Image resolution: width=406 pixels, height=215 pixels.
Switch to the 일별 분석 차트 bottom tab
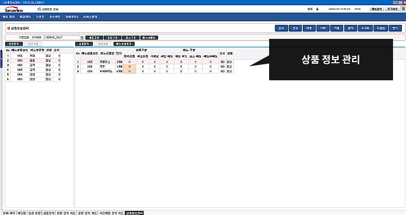(66, 213)
